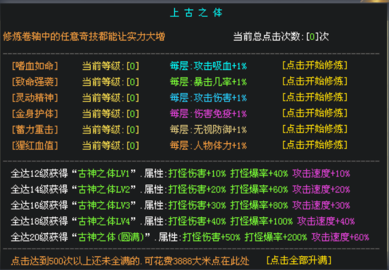Click 攻击速度+20% attribute text

coord(321,190)
